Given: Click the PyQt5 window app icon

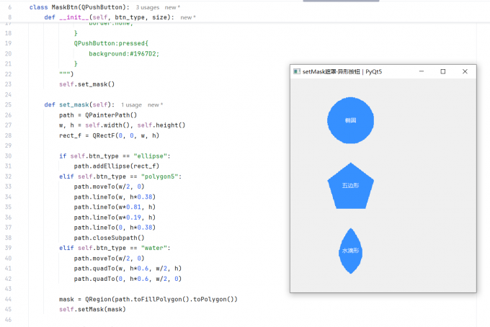Looking at the screenshot, I should [297, 71].
